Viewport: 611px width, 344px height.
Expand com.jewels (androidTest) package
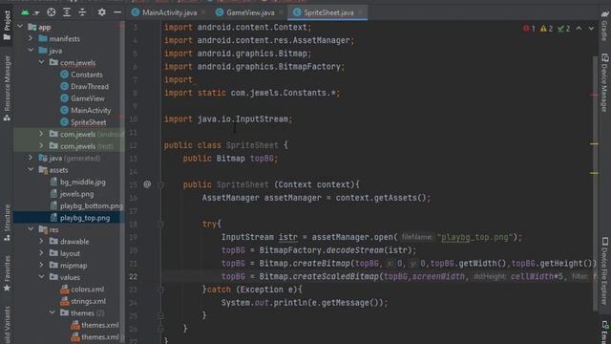pos(41,134)
